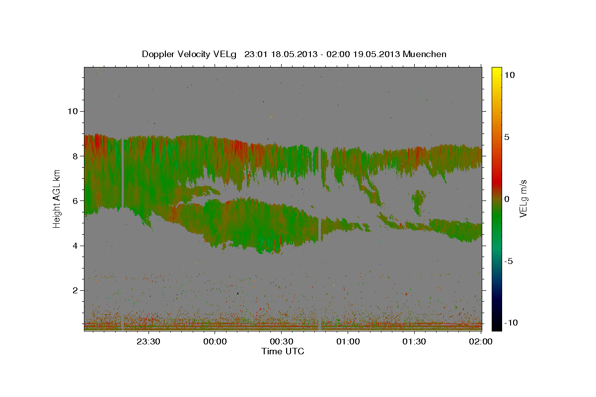This screenshot has width=596, height=397.
Task: Click the 23:30 time tick label
Action: [148, 341]
